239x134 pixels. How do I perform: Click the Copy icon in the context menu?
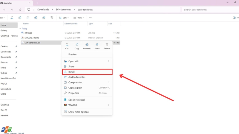click(77, 45)
